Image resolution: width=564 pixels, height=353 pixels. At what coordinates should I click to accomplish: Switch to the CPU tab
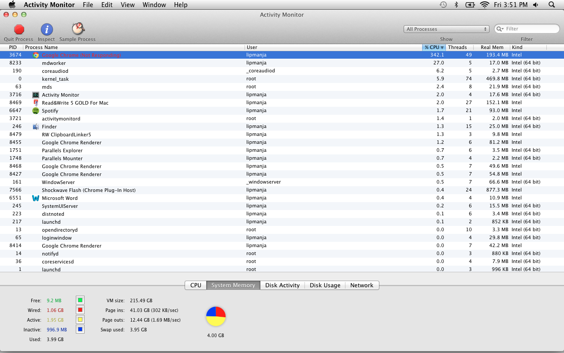tap(196, 285)
